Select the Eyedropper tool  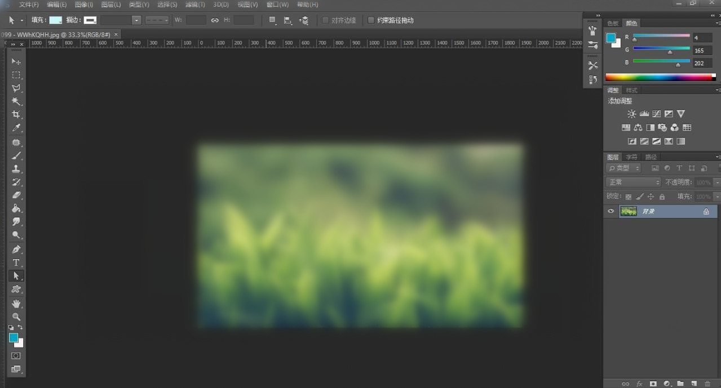point(16,128)
